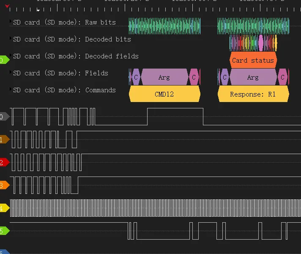Select the brown channel 1 label tag
The image size is (301, 254).
click(x=4, y=140)
